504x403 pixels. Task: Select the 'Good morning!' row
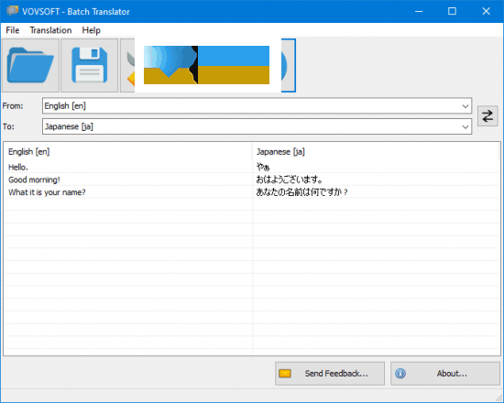[252, 180]
